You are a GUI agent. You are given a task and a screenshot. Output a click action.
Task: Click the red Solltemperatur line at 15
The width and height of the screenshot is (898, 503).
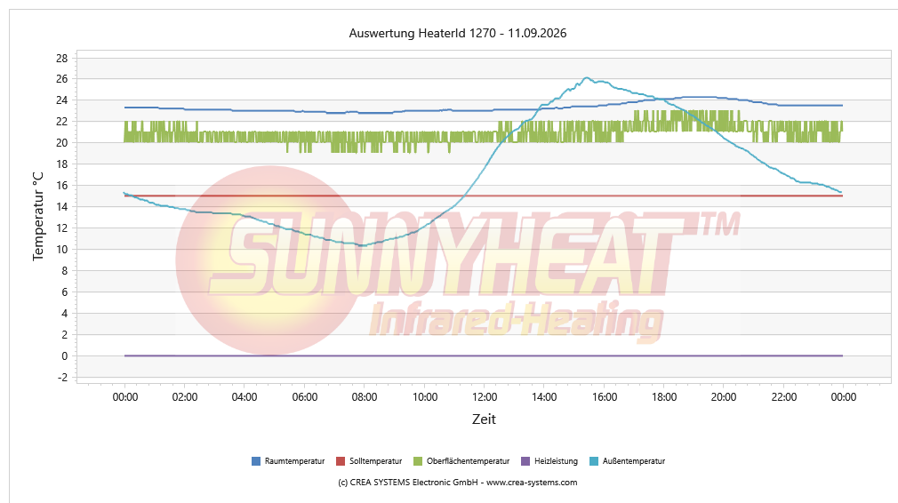pos(484,196)
